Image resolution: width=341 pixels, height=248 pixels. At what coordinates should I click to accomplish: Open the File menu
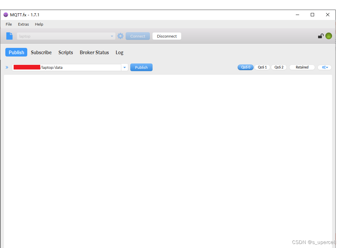[x=9, y=24]
